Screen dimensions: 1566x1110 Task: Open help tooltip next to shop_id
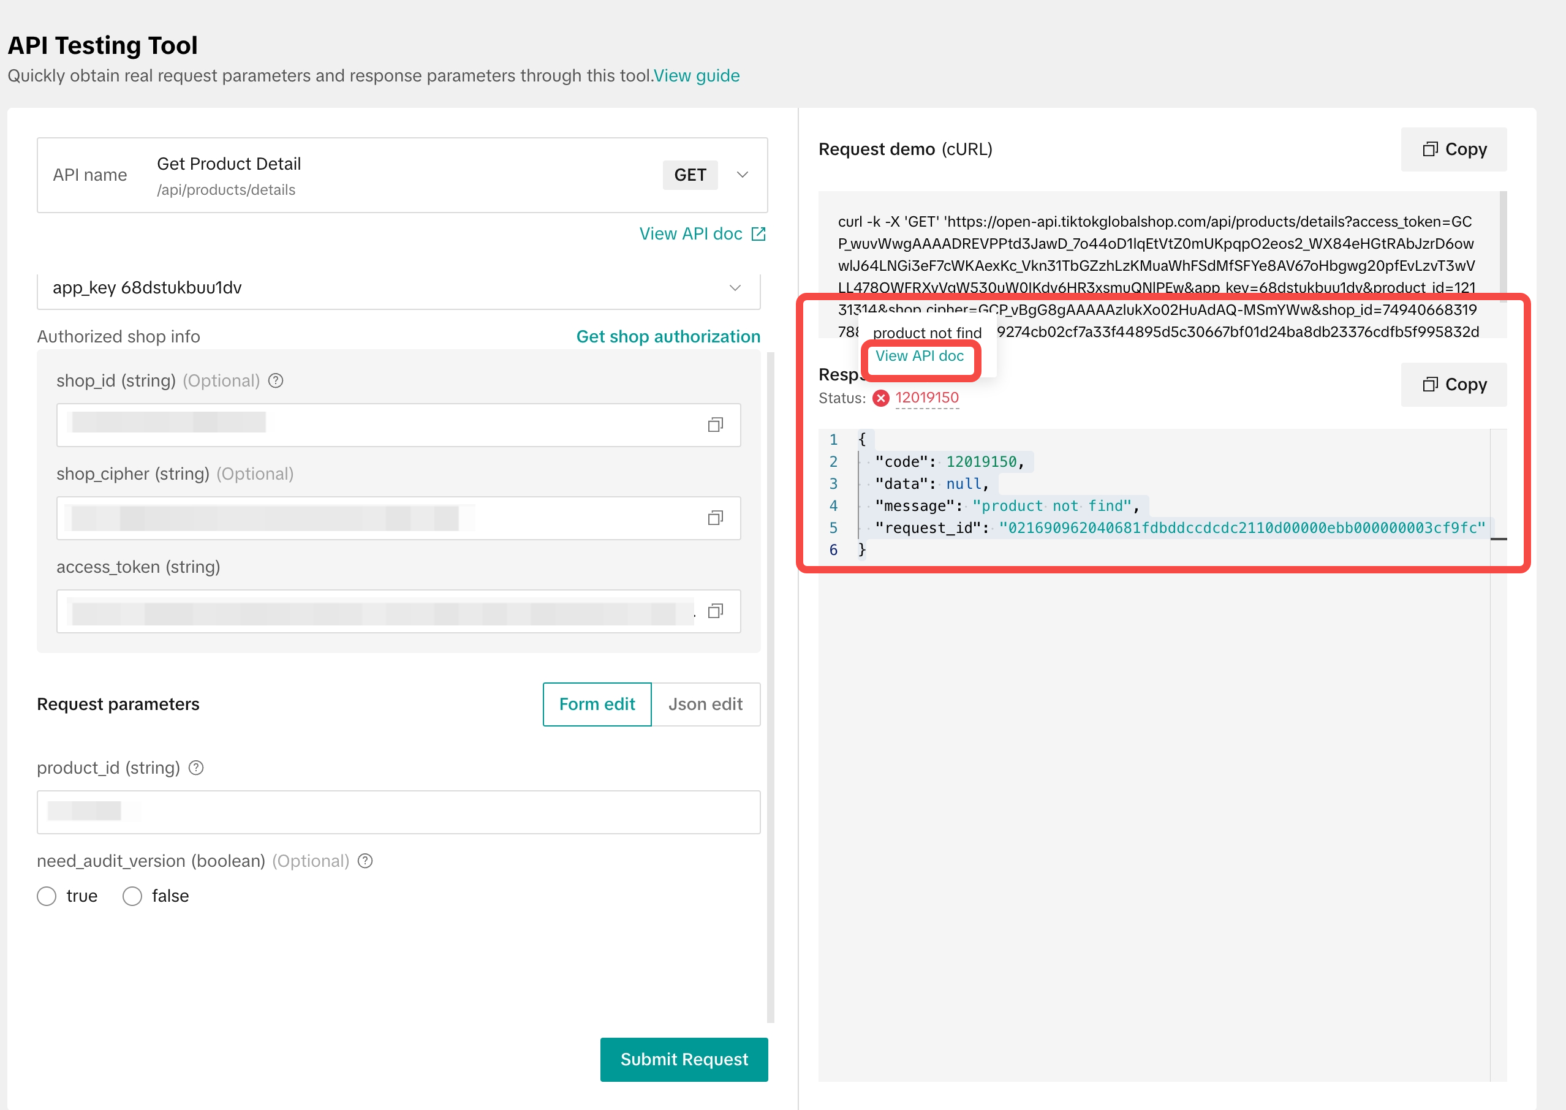(x=276, y=380)
